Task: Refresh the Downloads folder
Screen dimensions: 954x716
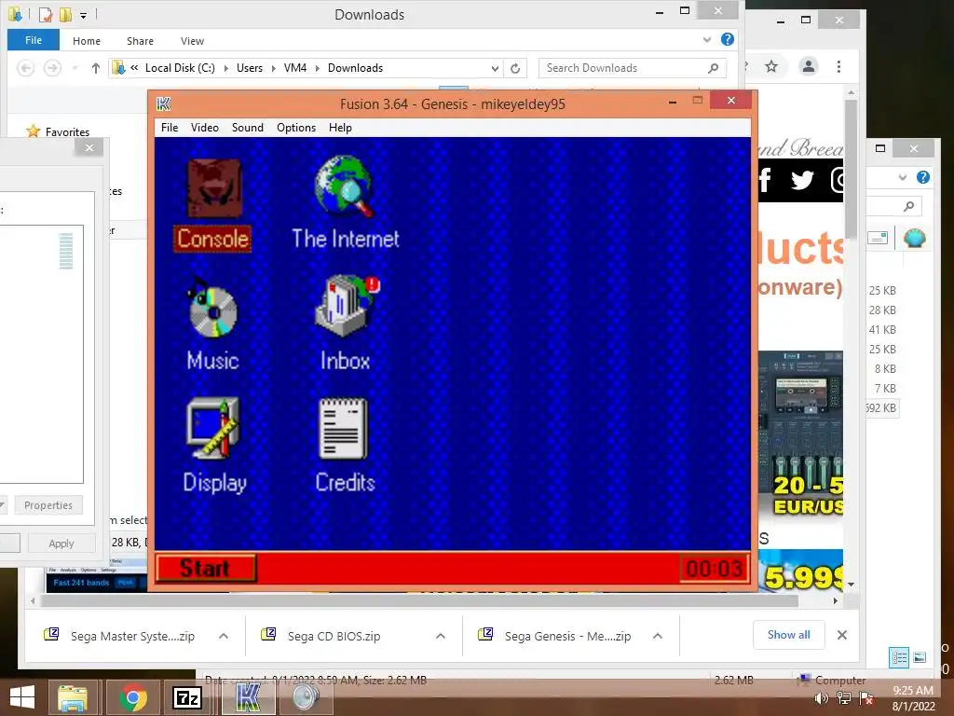Action: [515, 68]
